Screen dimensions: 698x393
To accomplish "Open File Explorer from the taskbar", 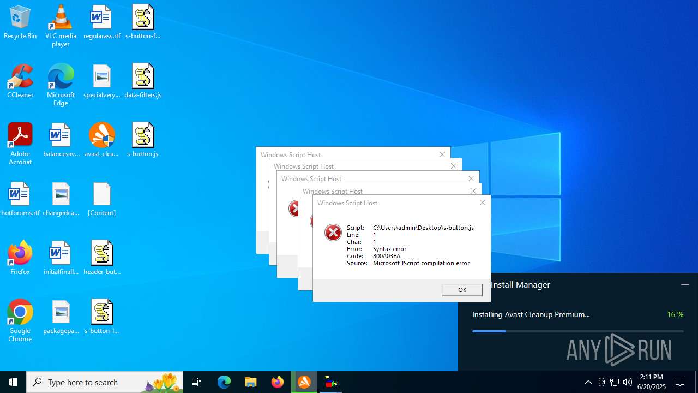I will [x=251, y=382].
